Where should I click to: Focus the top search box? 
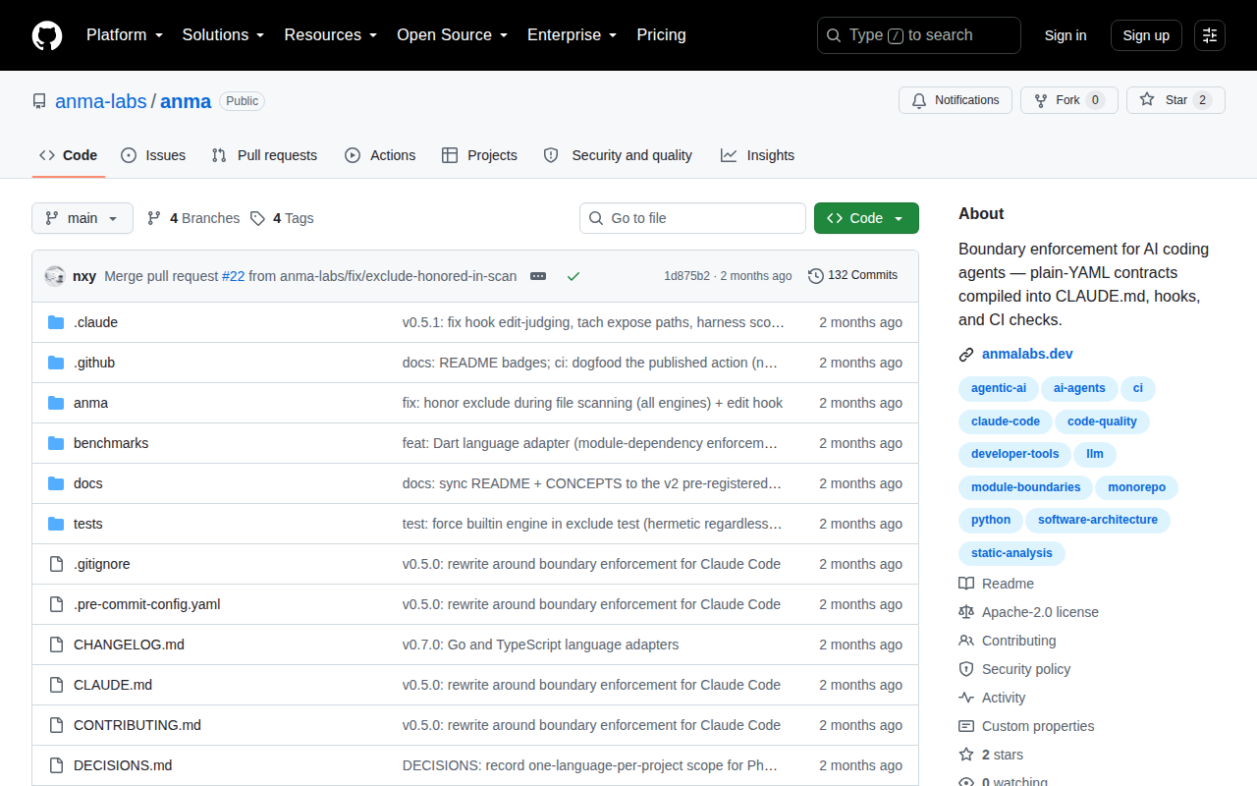coord(919,35)
